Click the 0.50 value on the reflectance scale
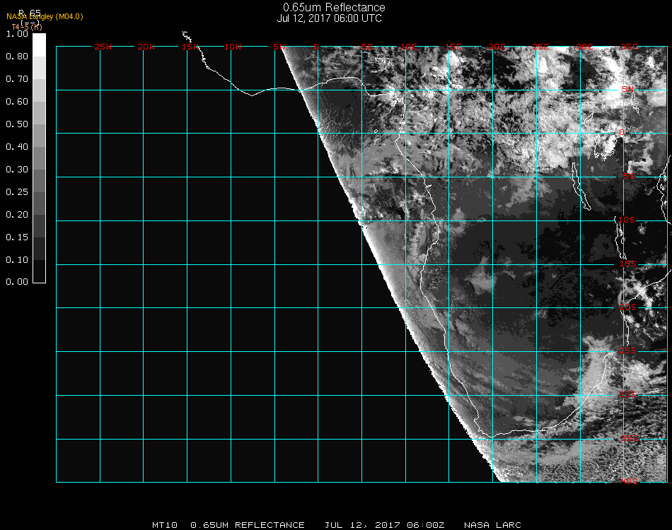 click(x=17, y=124)
